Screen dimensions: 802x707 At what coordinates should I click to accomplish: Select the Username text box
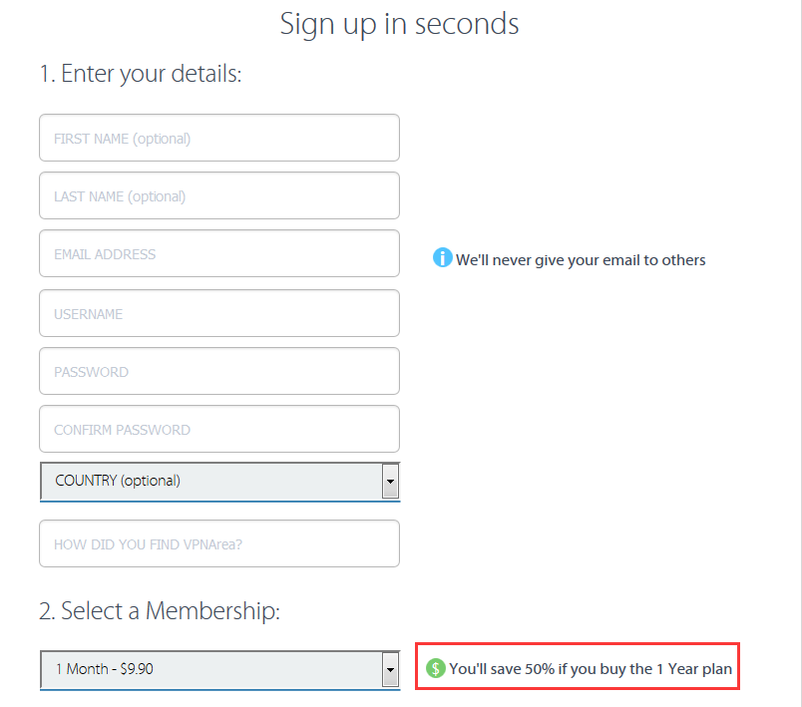click(219, 313)
